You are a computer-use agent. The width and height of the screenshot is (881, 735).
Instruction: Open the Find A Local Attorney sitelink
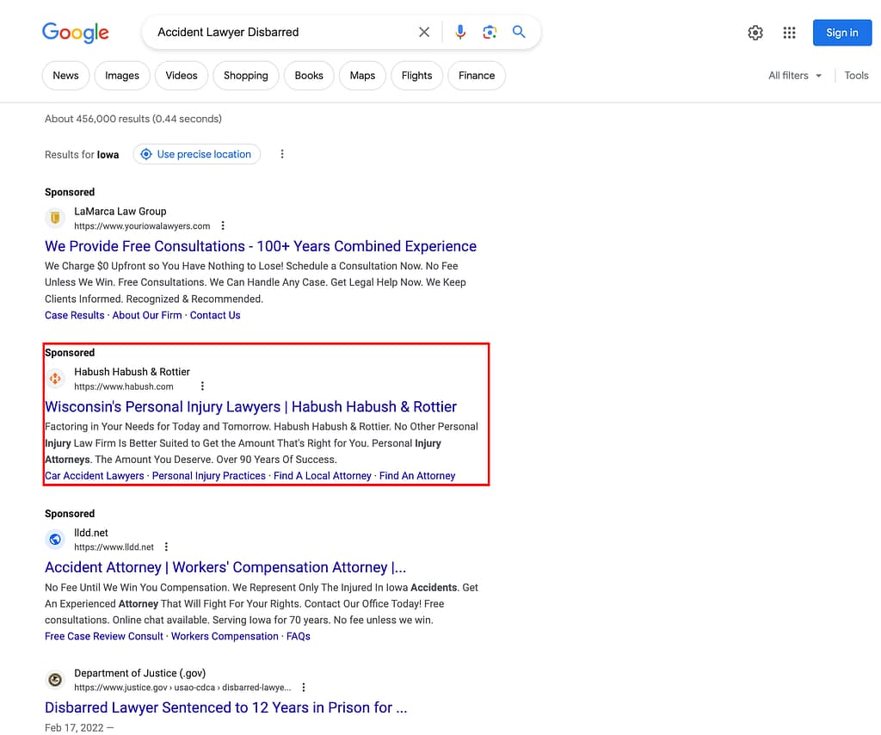pos(323,476)
